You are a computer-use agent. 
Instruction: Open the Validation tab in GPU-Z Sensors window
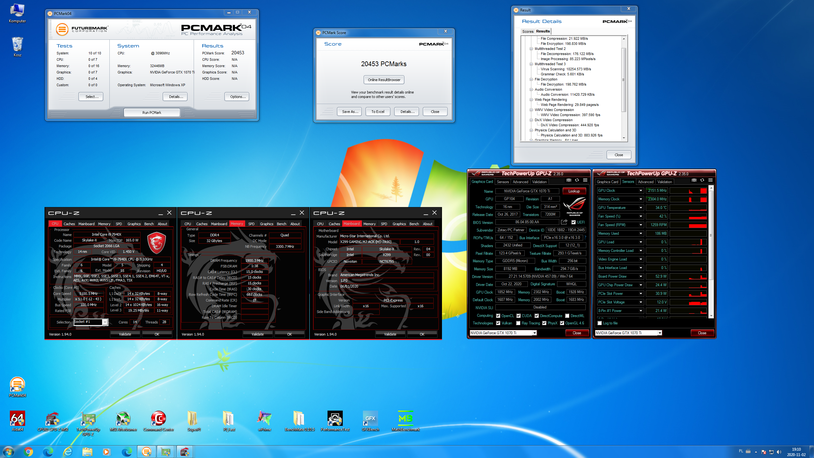(665, 182)
